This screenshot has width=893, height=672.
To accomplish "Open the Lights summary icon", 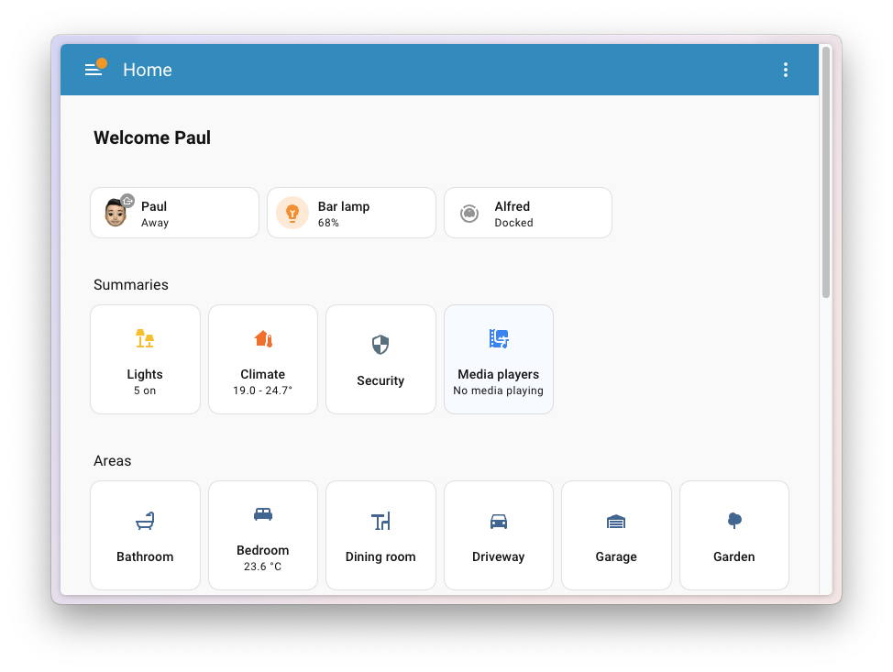I will click(x=145, y=338).
